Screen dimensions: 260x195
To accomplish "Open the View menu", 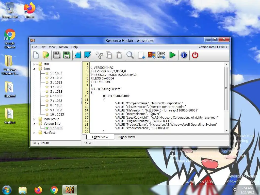I will 52,47.
